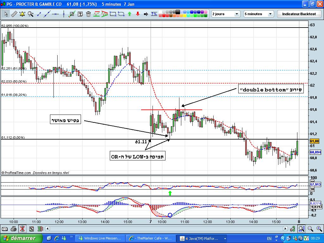This screenshot has height=243, width=324.
Task: Click the printer icon
Action: (x=14, y=229)
